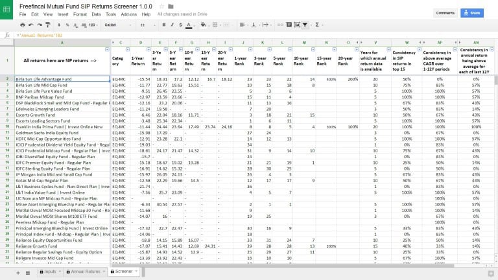Redo the last undone action
Viewport: 498px width, 280px height.
pos(40,25)
